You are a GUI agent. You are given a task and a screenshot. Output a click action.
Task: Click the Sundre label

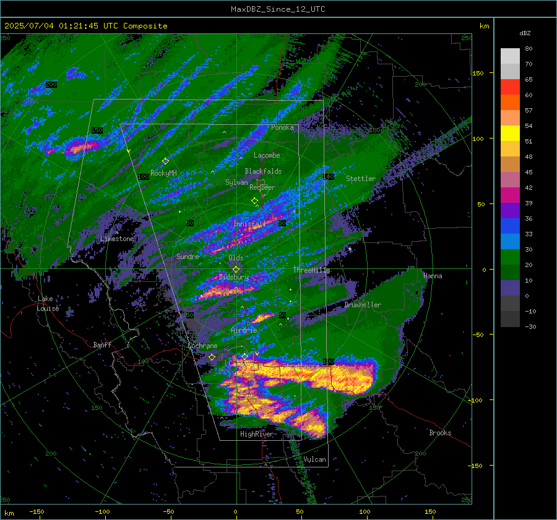point(188,256)
